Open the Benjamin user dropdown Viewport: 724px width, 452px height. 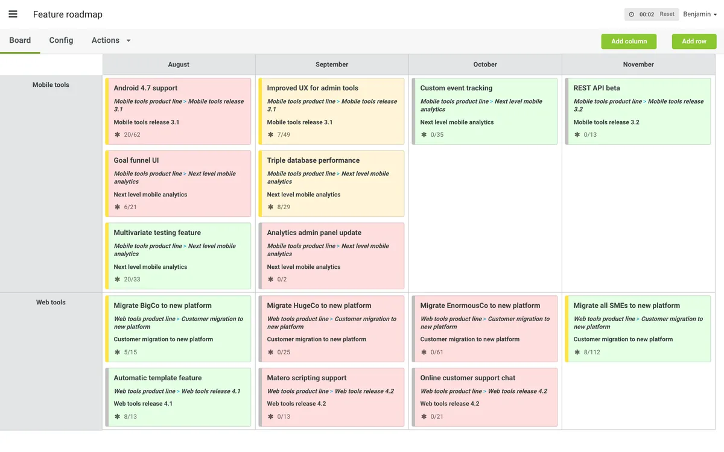700,14
